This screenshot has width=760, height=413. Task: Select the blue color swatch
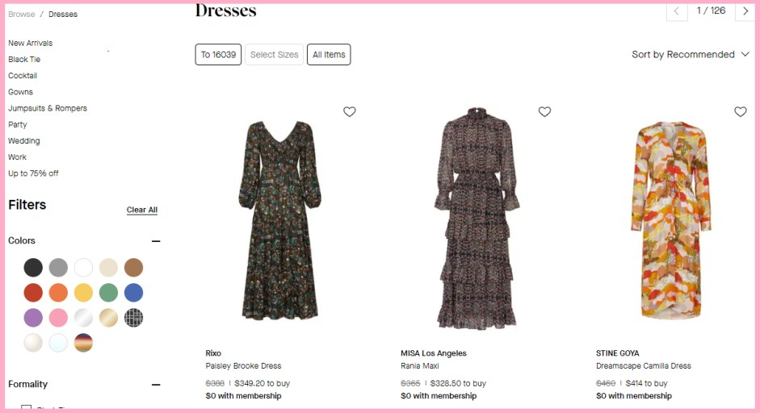pos(134,293)
